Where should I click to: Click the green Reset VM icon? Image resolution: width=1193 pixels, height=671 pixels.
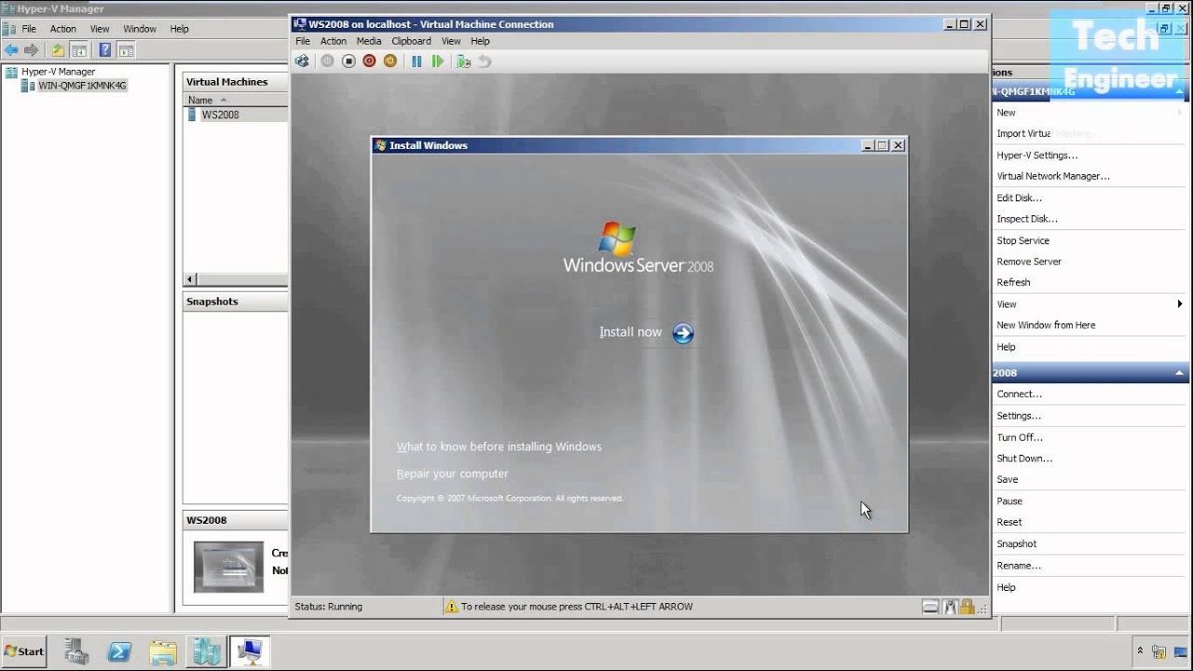pos(437,62)
